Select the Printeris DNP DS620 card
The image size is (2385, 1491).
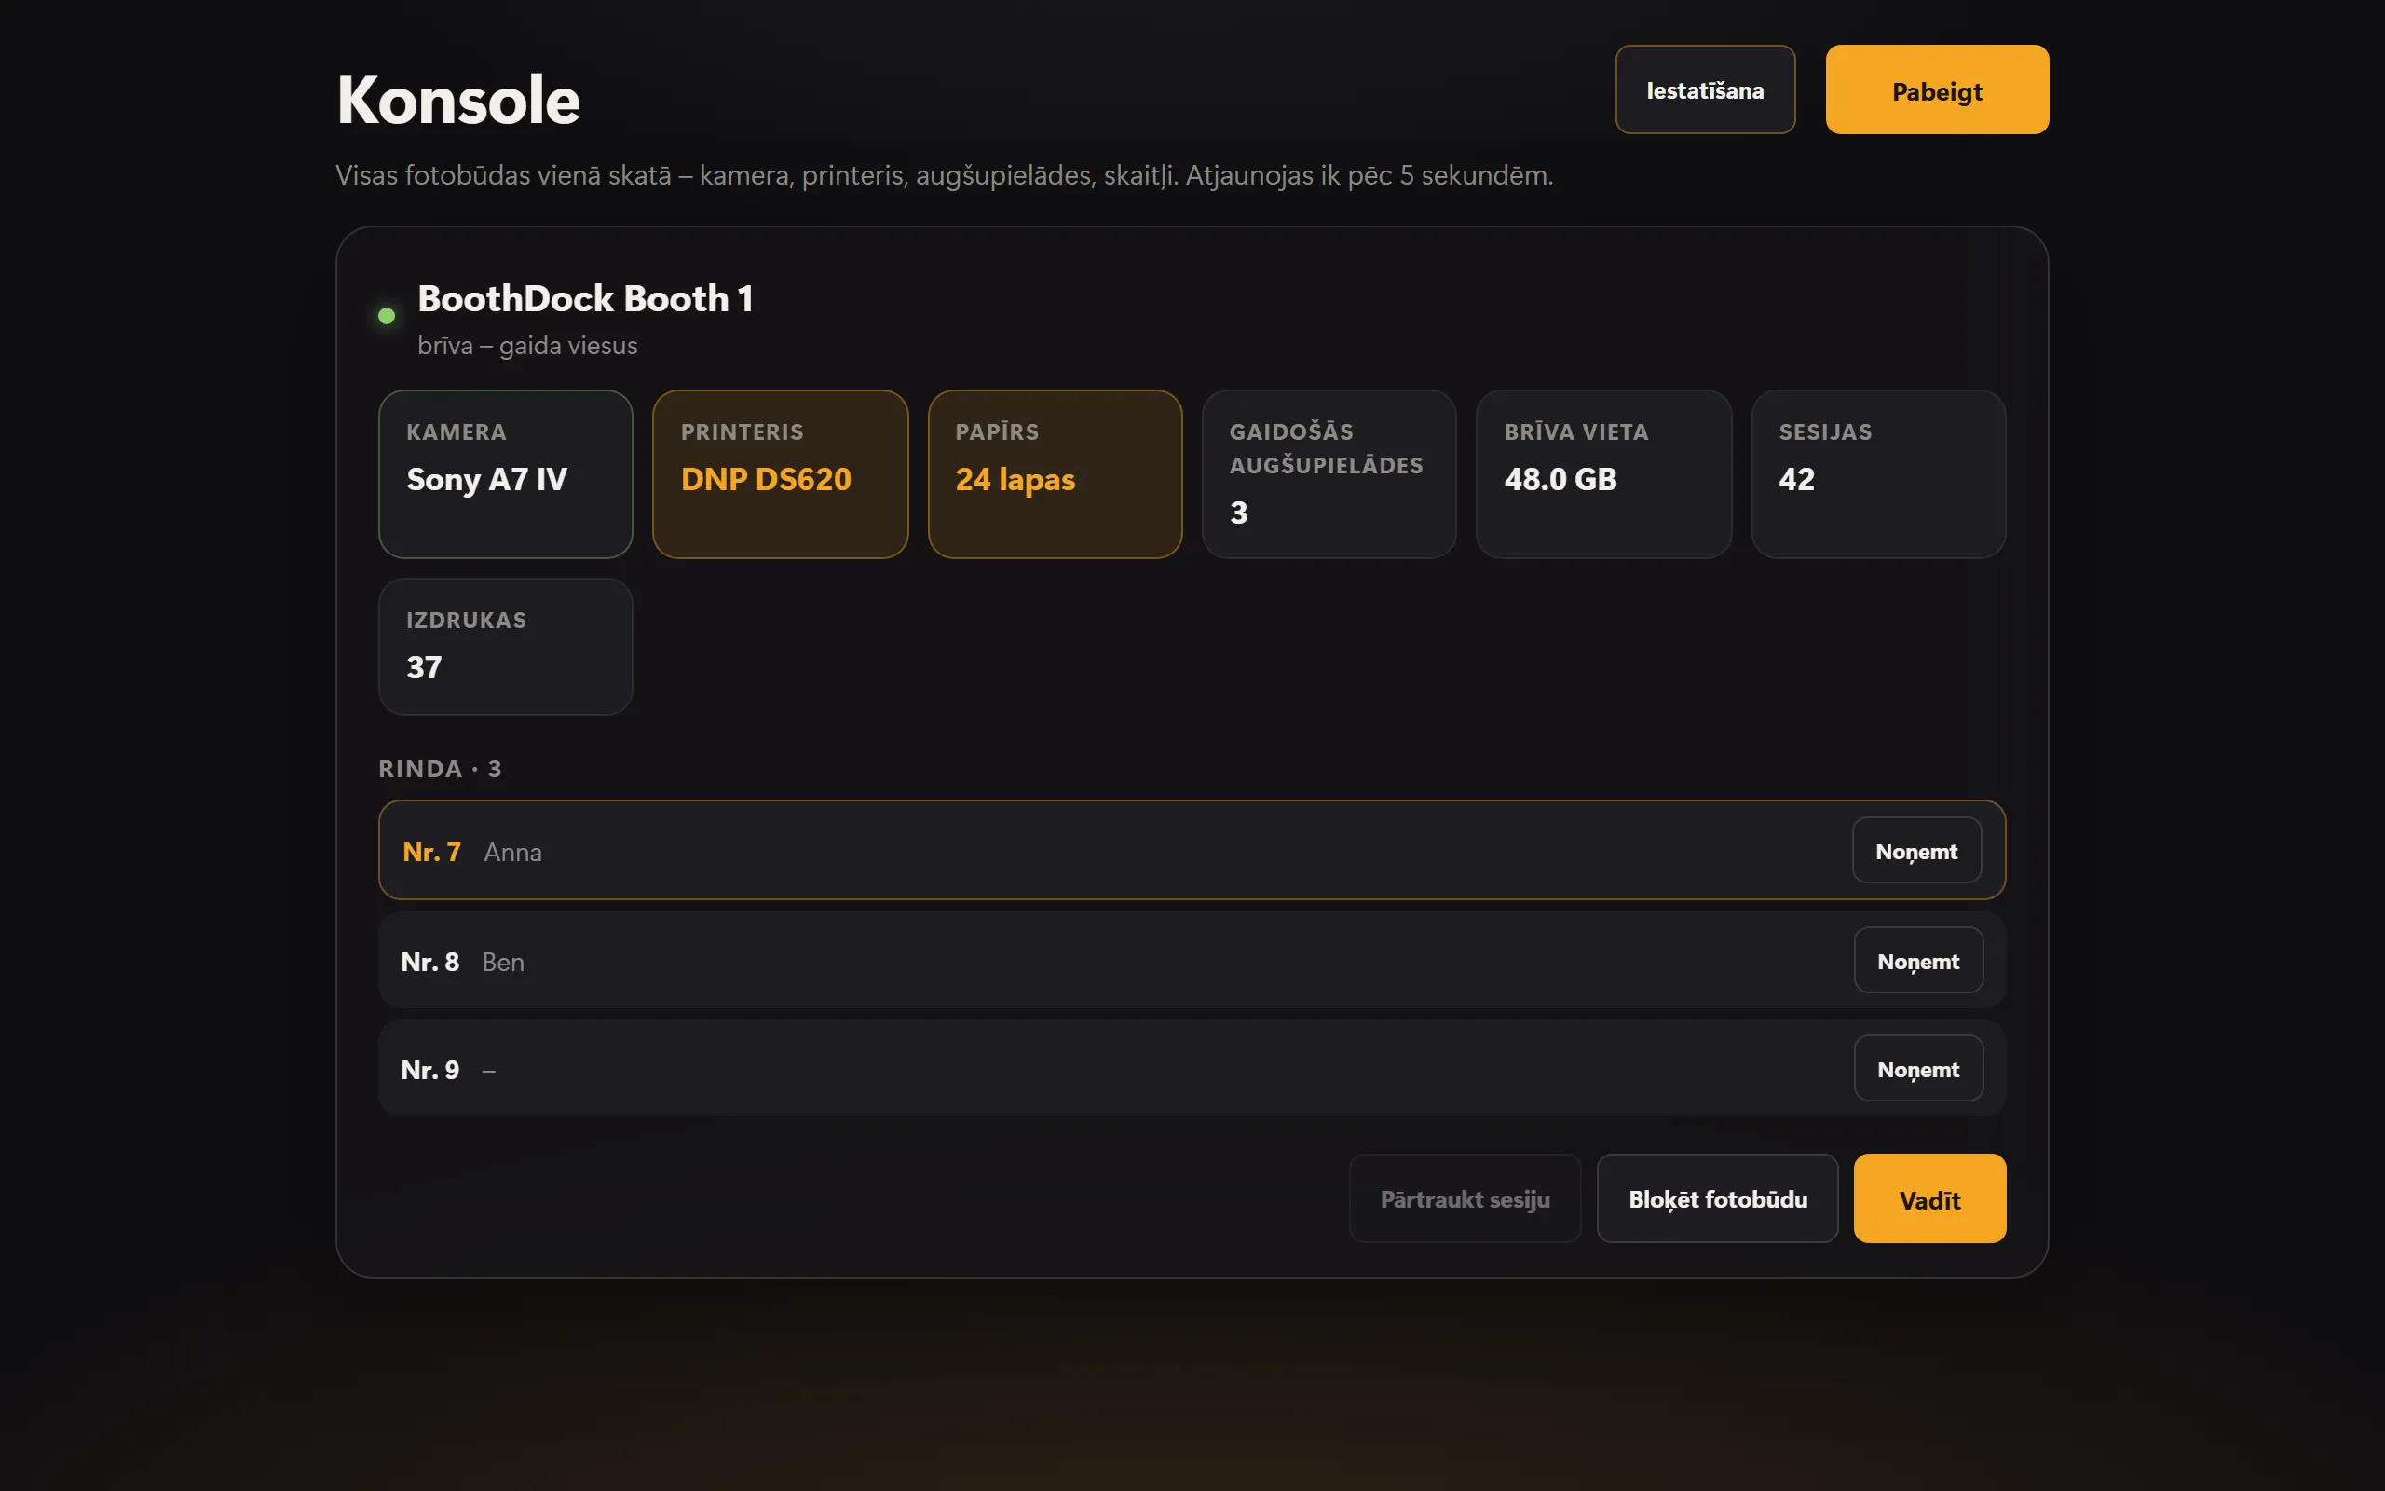pyautogui.click(x=781, y=474)
